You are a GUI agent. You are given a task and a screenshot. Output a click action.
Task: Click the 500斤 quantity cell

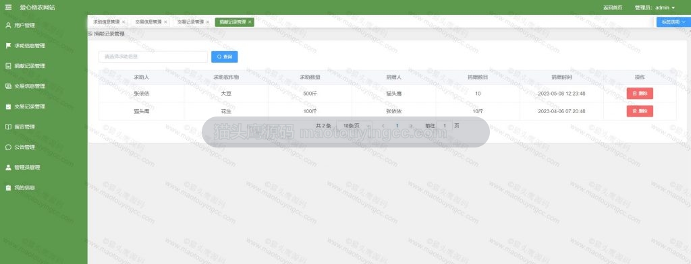310,94
